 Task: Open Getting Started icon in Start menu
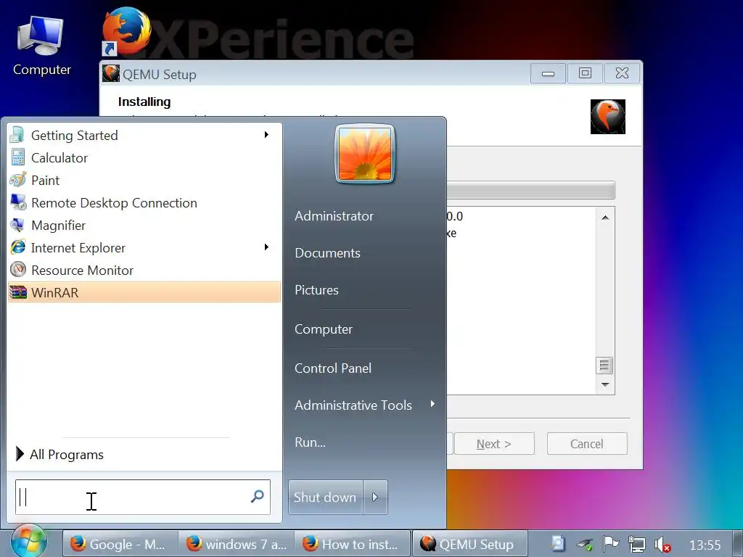click(17, 135)
